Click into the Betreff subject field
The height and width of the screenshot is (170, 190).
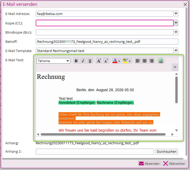click(107, 42)
